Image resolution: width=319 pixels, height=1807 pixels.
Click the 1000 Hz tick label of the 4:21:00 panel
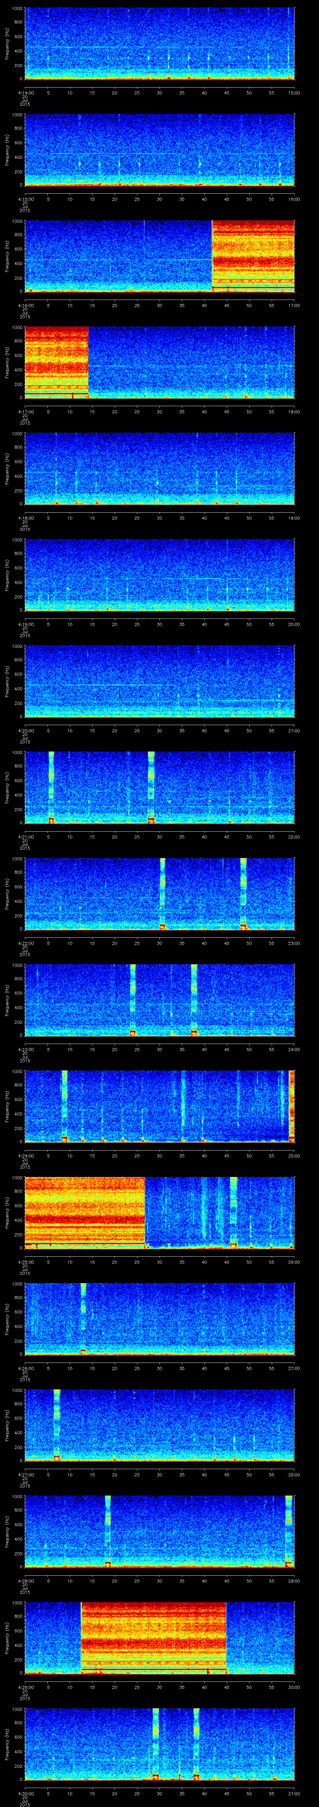pyautogui.click(x=17, y=753)
